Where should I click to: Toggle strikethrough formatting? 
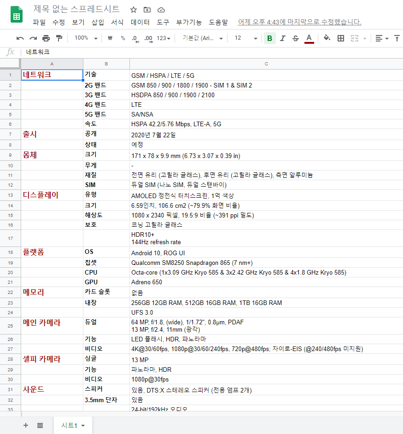click(295, 38)
